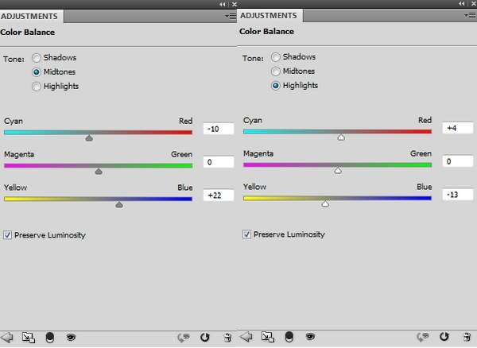Screen dimensions: 477x348
Task: Collapse left panel with double-arrow icon
Action: pos(223,4)
